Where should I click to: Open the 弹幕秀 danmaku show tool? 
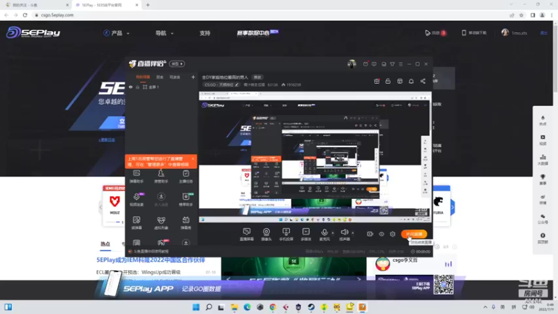pyautogui.click(x=186, y=223)
